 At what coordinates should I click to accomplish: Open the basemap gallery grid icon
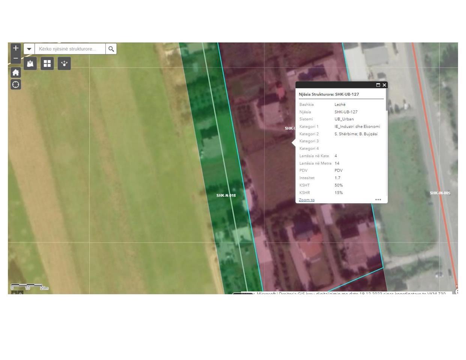tap(47, 63)
